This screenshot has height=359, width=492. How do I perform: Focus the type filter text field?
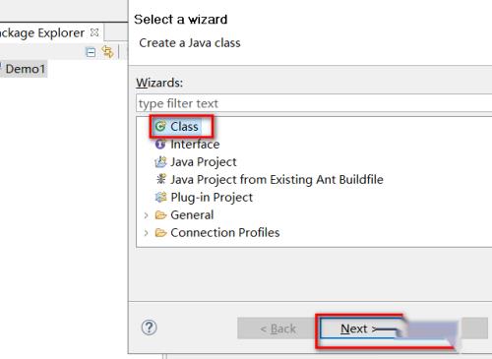point(314,103)
